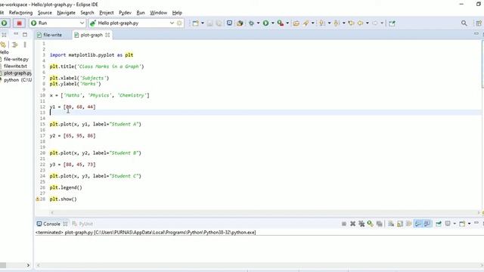This screenshot has height=272, width=484.
Task: Click the Quick Access magnifier search icon
Action: click(x=464, y=23)
